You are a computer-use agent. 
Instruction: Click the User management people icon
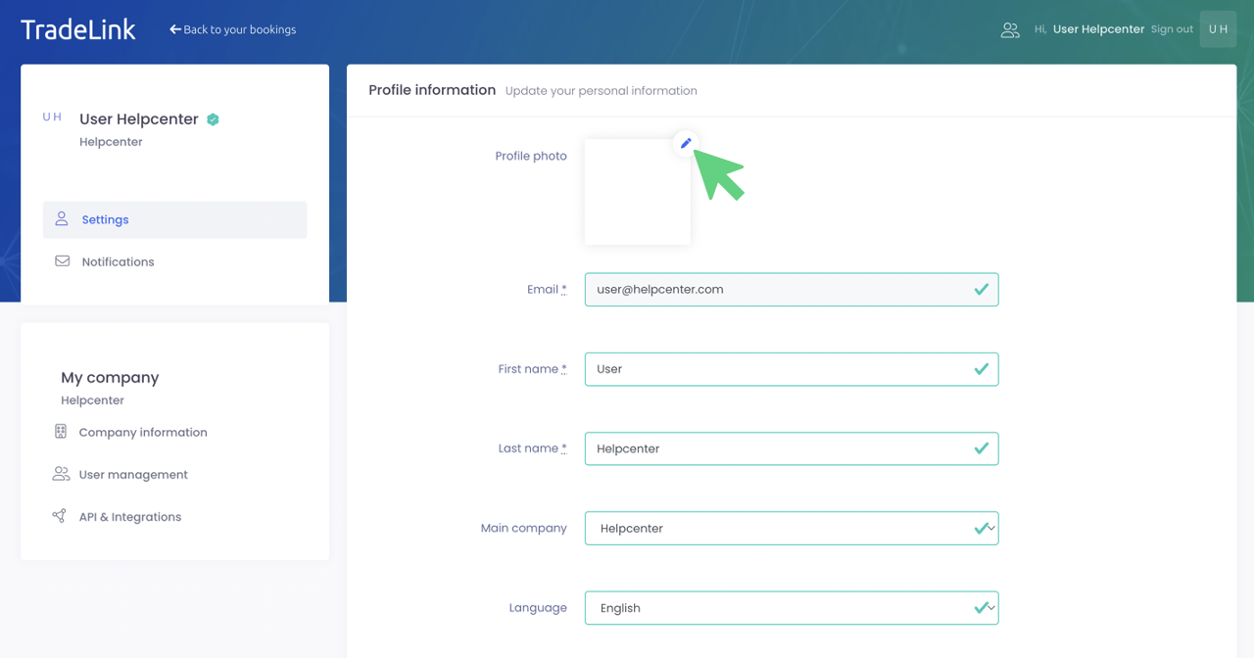click(61, 474)
